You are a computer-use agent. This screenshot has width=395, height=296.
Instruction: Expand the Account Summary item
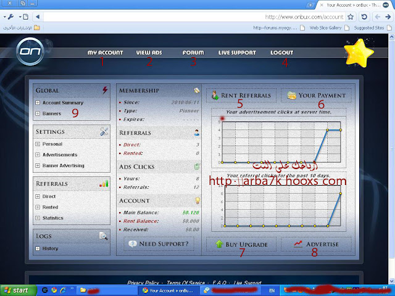coord(38,103)
